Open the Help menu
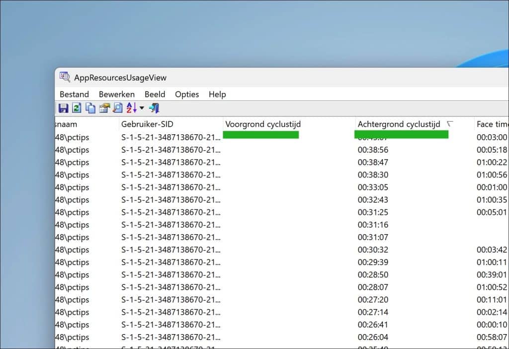 point(217,94)
